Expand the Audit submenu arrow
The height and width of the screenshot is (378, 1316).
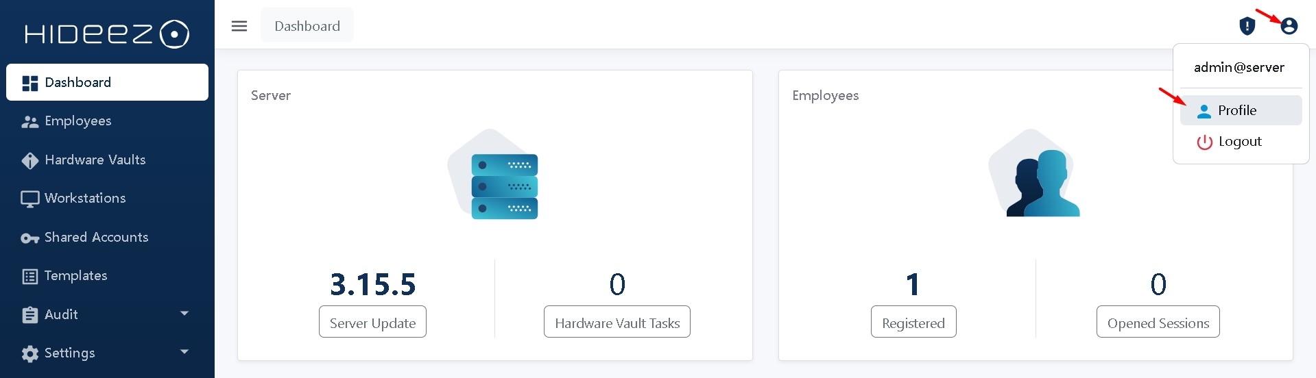click(184, 314)
